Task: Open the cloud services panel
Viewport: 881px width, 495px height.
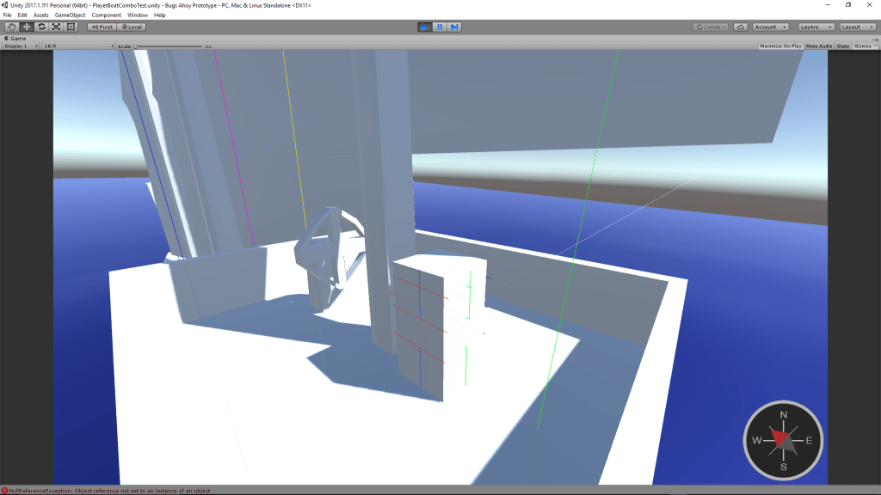Action: pyautogui.click(x=741, y=27)
